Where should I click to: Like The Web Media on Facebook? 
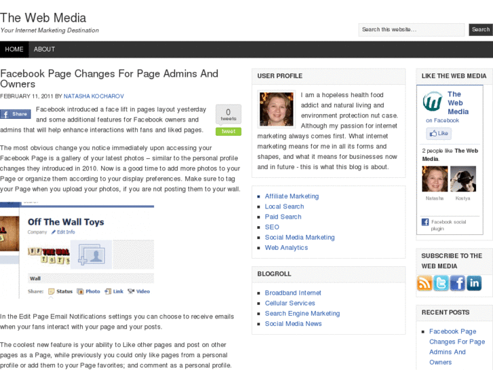point(439,134)
